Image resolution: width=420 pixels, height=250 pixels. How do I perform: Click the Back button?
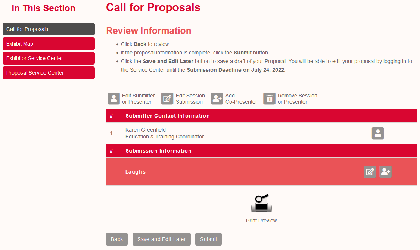(117, 239)
